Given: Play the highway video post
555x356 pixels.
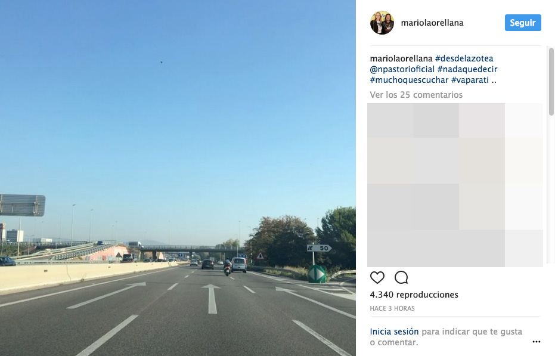Looking at the screenshot, I should 178,178.
